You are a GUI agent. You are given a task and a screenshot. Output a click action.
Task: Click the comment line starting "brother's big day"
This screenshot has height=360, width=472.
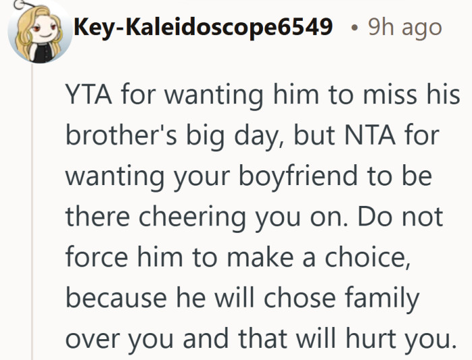[x=251, y=140]
